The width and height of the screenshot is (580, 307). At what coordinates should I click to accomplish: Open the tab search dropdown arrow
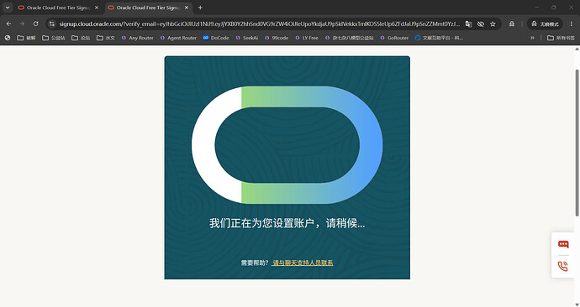(x=8, y=8)
